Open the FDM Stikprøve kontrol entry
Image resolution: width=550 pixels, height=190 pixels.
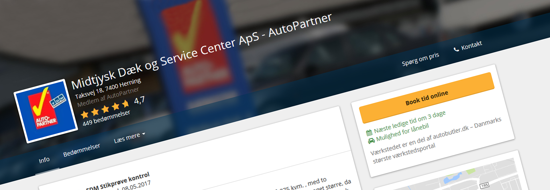pyautogui.click(x=118, y=181)
